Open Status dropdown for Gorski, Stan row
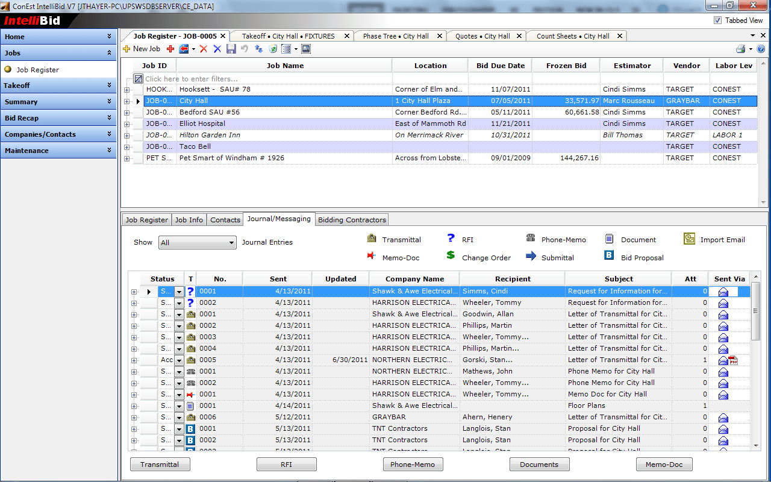Image resolution: width=771 pixels, height=482 pixels. [179, 360]
